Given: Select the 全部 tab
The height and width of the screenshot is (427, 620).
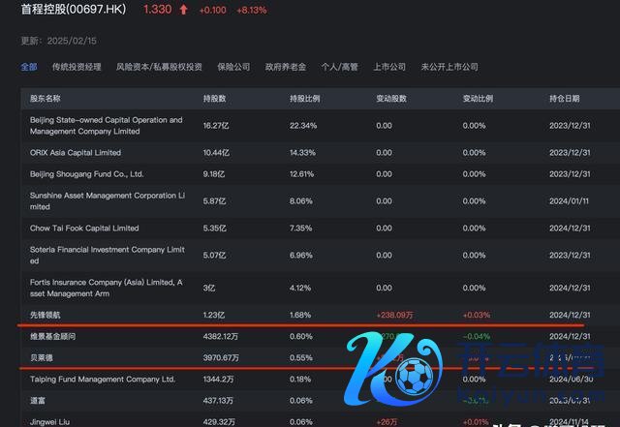Looking at the screenshot, I should point(29,67).
